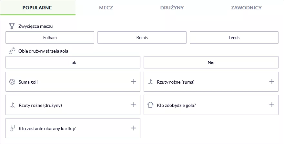
Task: Open the DRUŻYNY tab
Action: pos(172,8)
